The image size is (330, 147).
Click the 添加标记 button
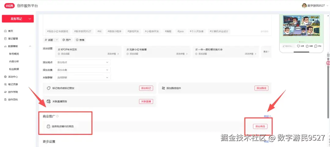[x=146, y=88]
